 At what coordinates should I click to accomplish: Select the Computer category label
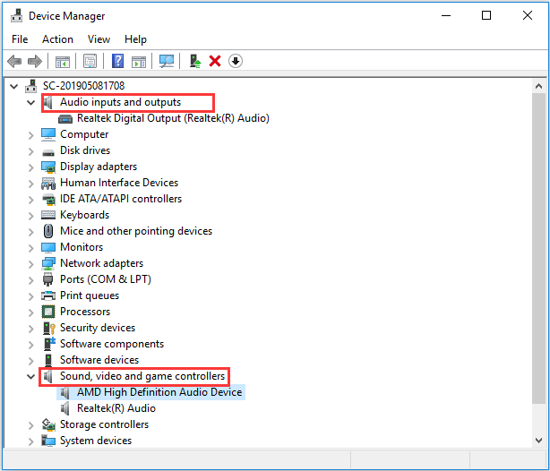coord(84,134)
